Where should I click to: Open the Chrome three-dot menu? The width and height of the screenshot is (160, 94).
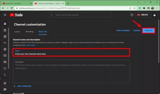[x=157, y=8]
